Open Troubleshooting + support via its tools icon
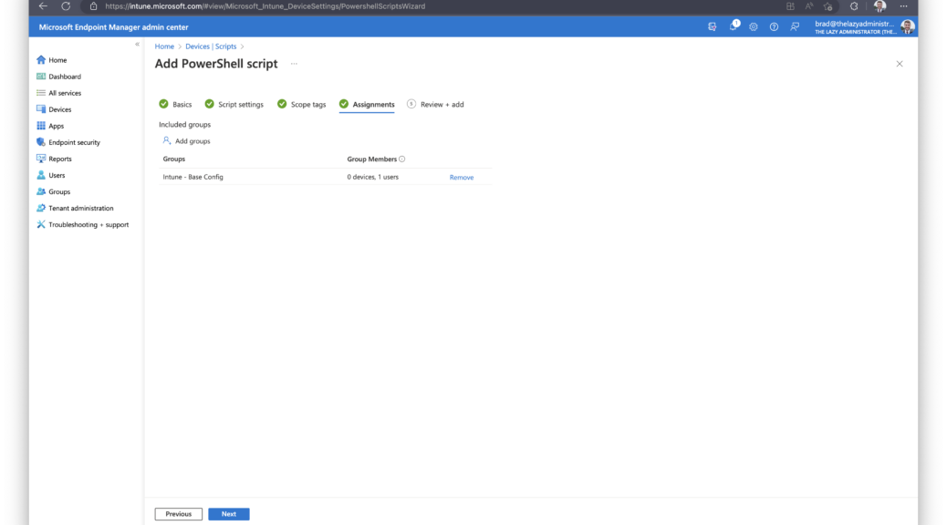Image resolution: width=947 pixels, height=525 pixels. (x=41, y=224)
